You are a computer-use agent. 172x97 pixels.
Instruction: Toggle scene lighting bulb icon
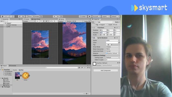pyautogui.click(x=41, y=21)
